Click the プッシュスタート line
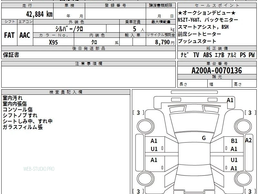The height and width of the screenshot is (194, 258). point(197,41)
